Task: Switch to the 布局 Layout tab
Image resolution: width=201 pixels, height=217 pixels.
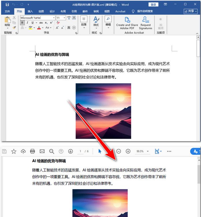Action: coord(63,11)
